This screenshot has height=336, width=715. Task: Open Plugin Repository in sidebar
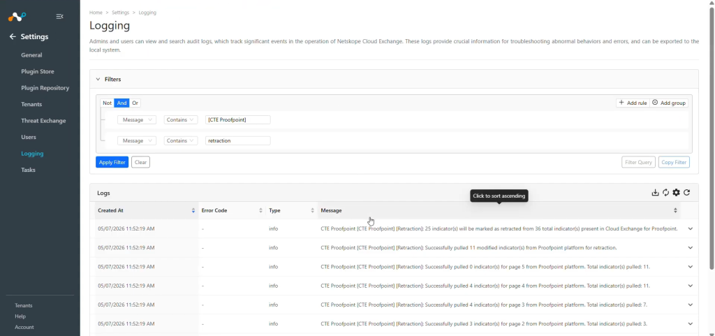[45, 88]
